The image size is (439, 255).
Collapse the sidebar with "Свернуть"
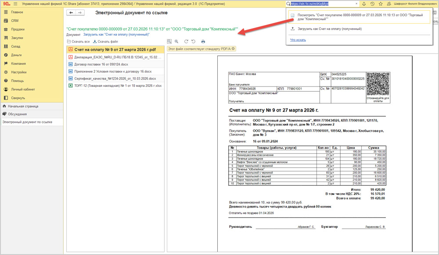[x=18, y=98]
